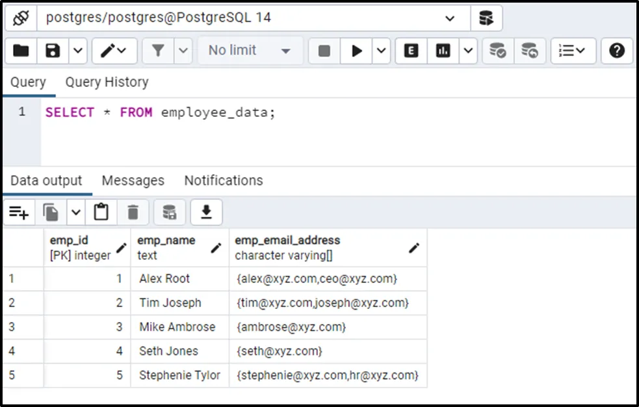Switch to the Messages tab
639x407 pixels.
point(133,180)
